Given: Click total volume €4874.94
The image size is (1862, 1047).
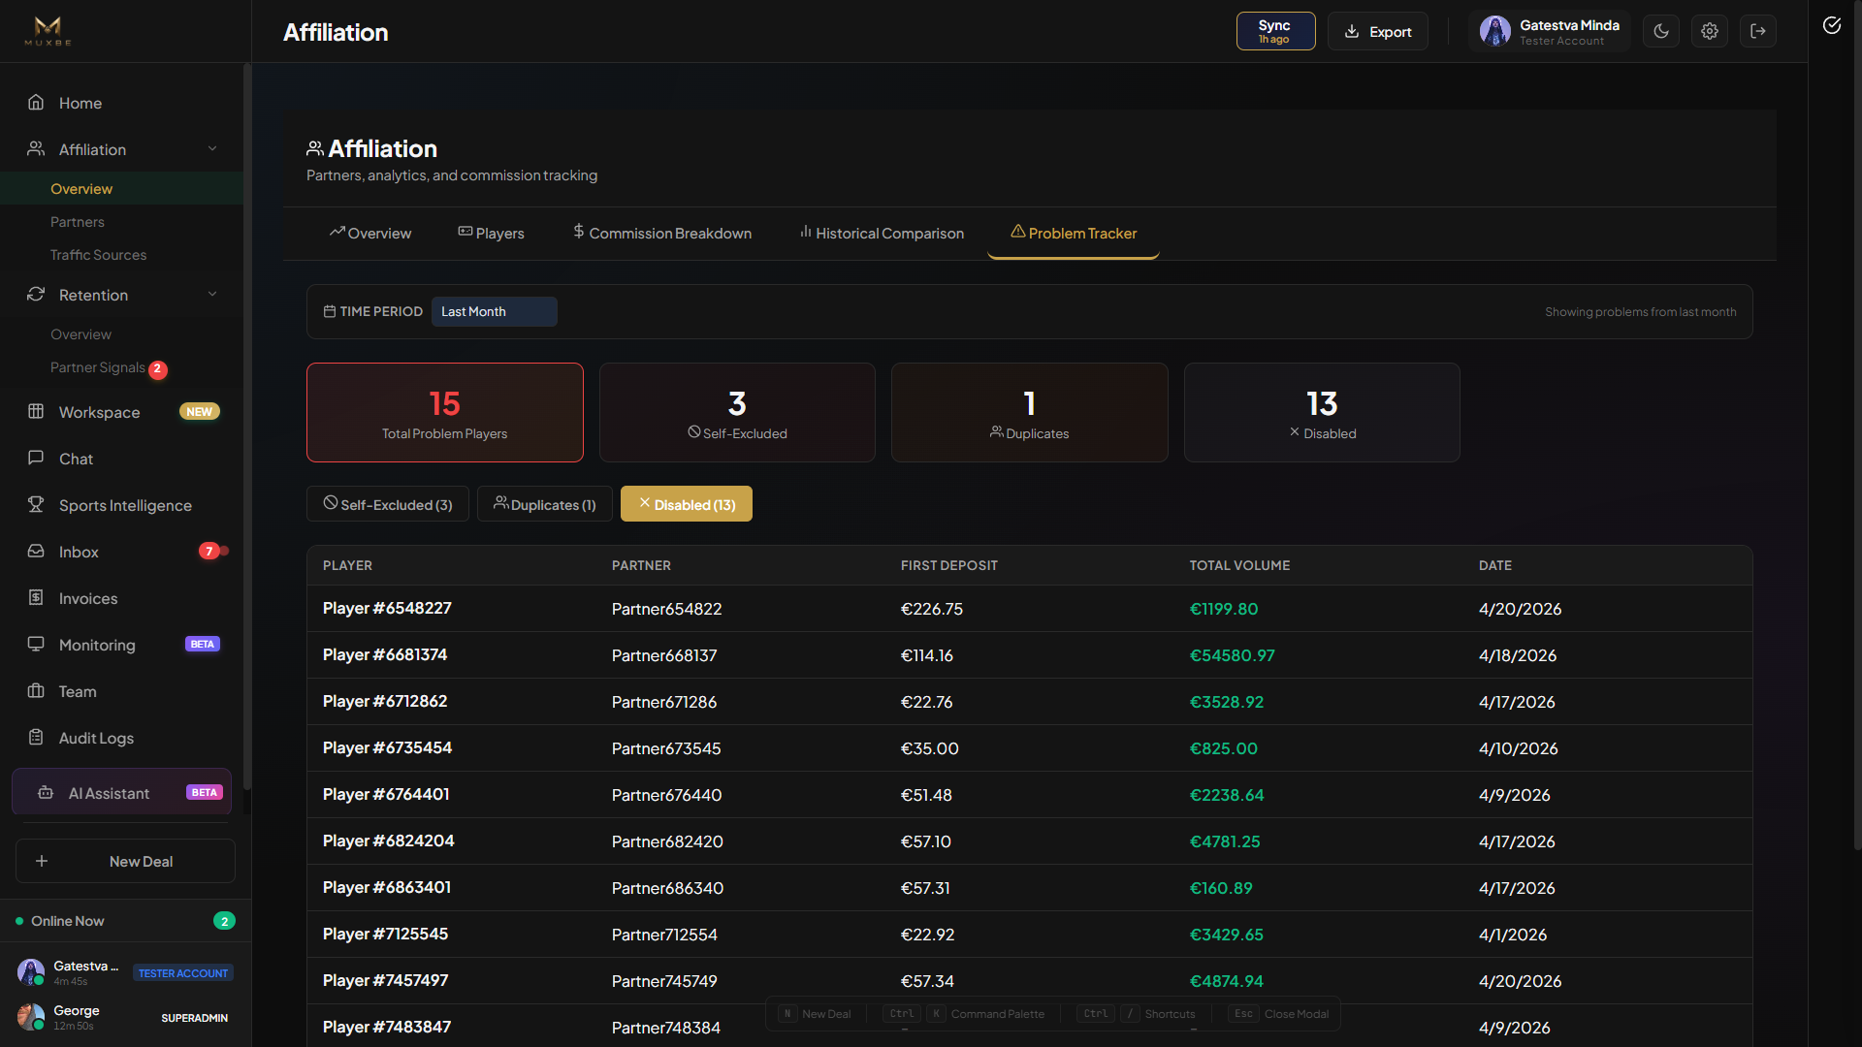Looking at the screenshot, I should pyautogui.click(x=1227, y=981).
